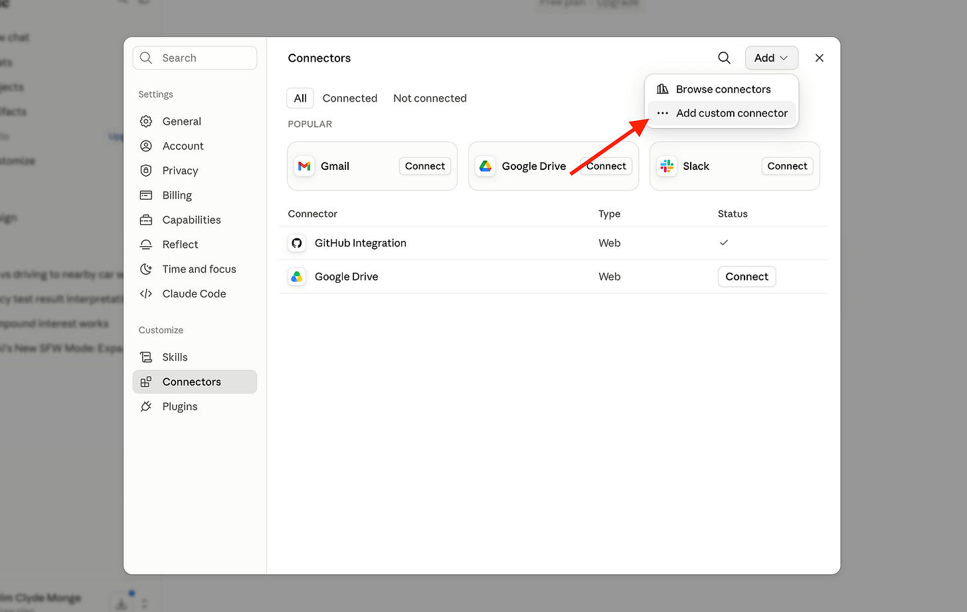The width and height of the screenshot is (967, 612).
Task: Open the Google Drive table row name
Action: pyautogui.click(x=346, y=277)
